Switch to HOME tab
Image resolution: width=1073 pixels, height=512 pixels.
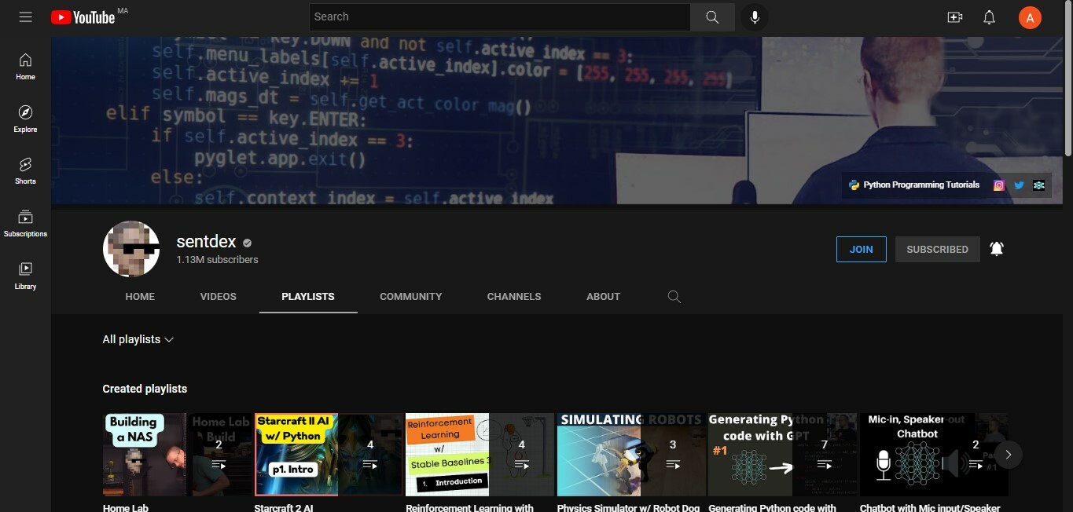pyautogui.click(x=140, y=296)
